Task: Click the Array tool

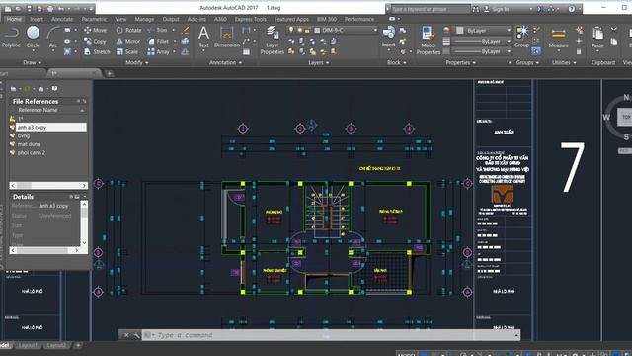Action: (x=158, y=51)
